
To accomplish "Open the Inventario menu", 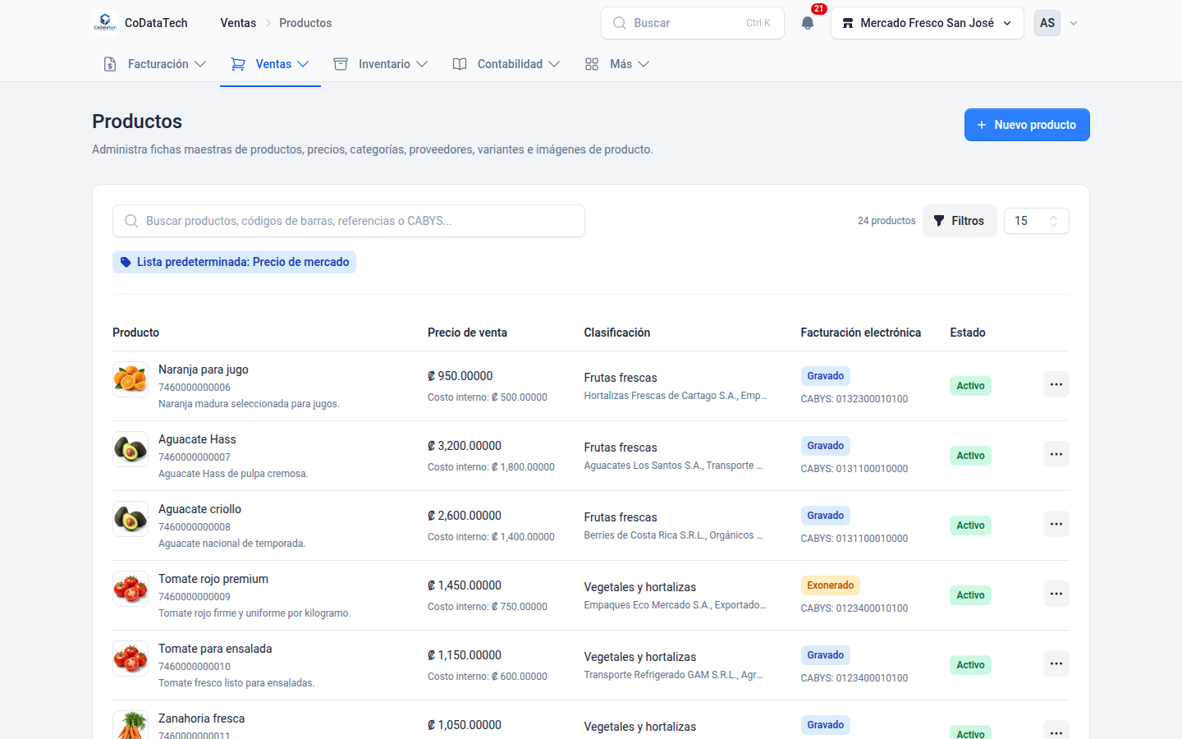I will [x=381, y=64].
